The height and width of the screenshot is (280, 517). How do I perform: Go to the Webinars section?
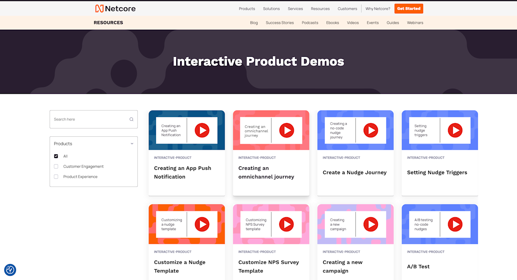click(415, 23)
